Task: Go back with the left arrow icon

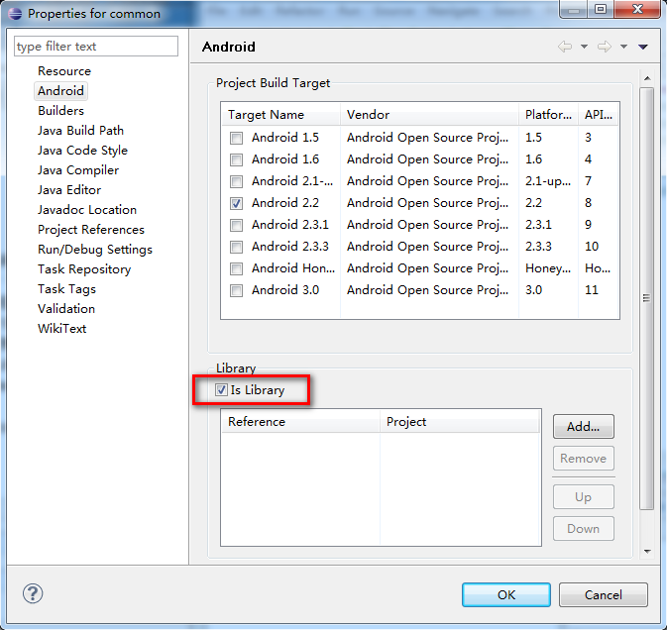Action: 565,47
